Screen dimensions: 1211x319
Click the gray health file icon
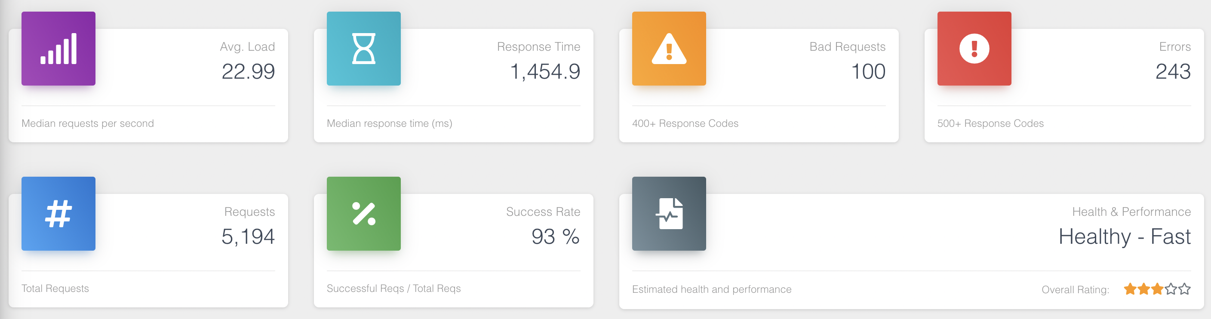(668, 213)
